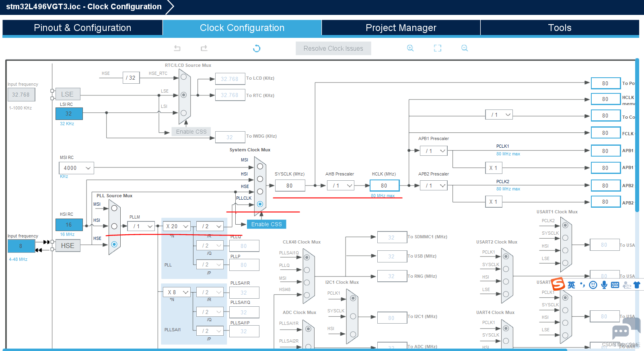Screen dimensions: 644x351
Task: Click the SYSCLK (MHz) value field
Action: [290, 186]
